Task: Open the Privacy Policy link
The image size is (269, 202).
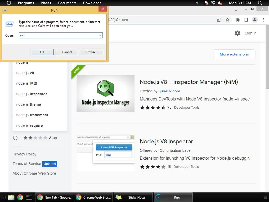Action: (x=24, y=154)
